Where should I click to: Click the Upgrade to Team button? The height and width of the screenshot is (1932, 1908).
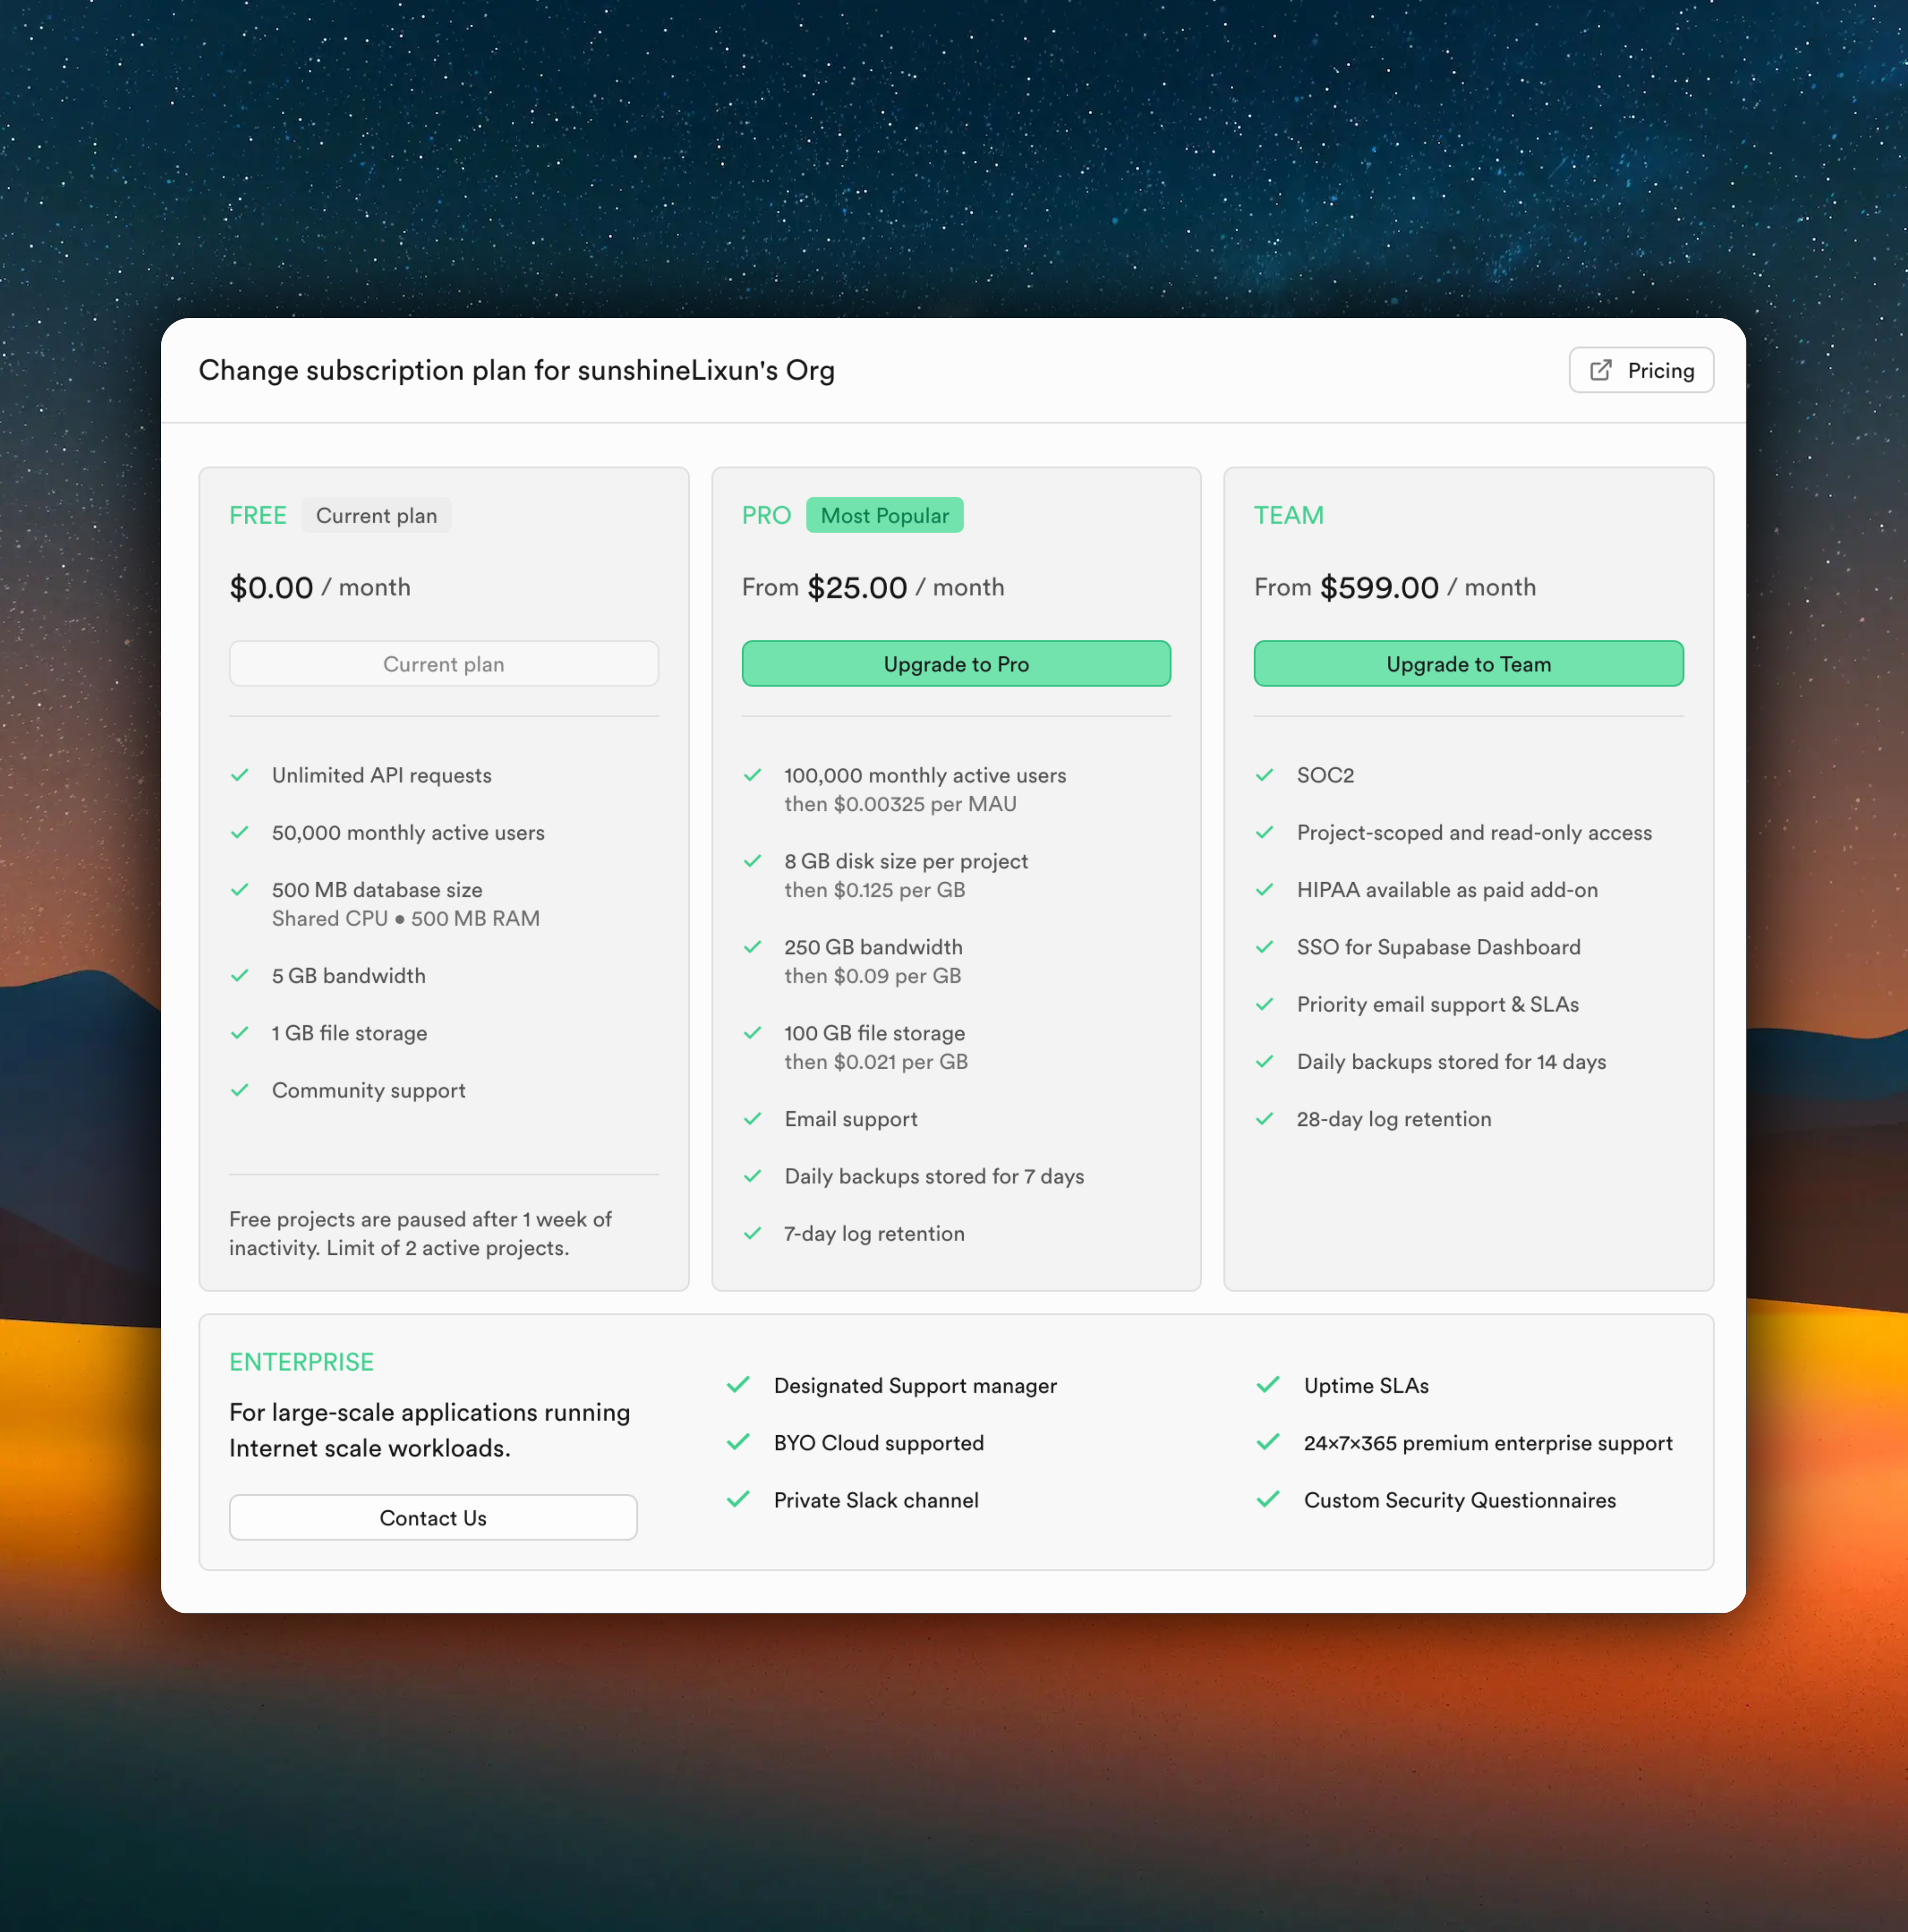(x=1468, y=664)
